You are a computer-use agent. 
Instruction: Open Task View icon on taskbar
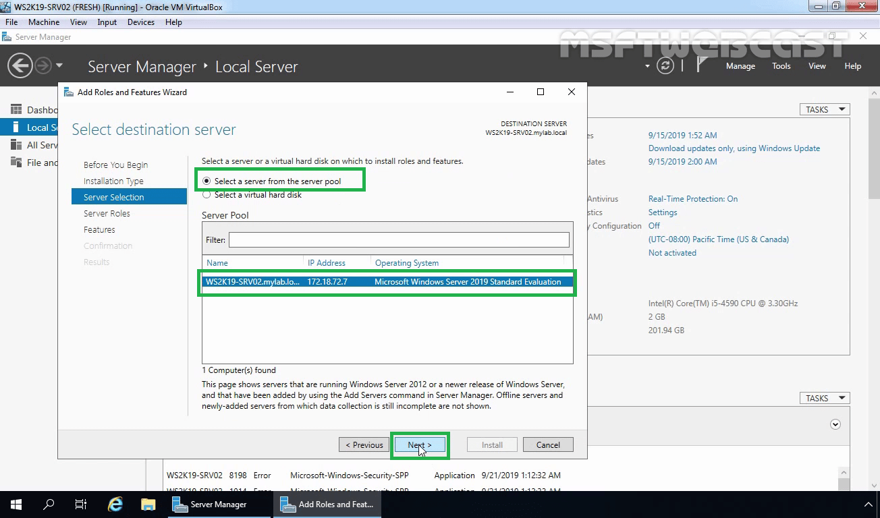tap(81, 505)
